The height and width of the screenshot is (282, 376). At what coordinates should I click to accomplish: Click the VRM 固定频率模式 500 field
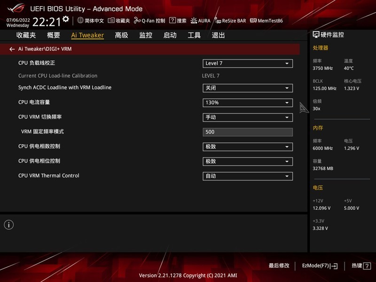(x=248, y=132)
